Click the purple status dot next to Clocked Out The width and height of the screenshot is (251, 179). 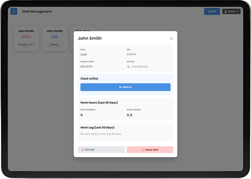128,66
